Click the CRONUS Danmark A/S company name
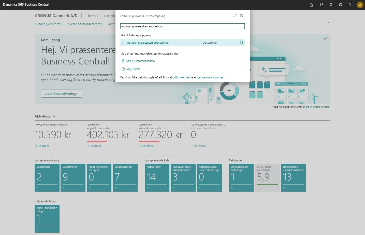Viewport: 365px width, 235px height. 56,16
